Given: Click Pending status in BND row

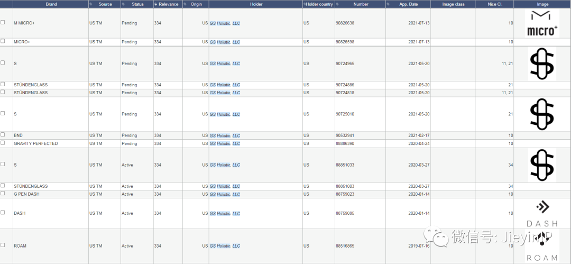Looking at the screenshot, I should (x=130, y=135).
